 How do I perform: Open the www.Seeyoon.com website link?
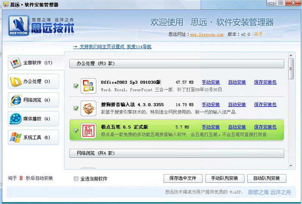click(206, 35)
